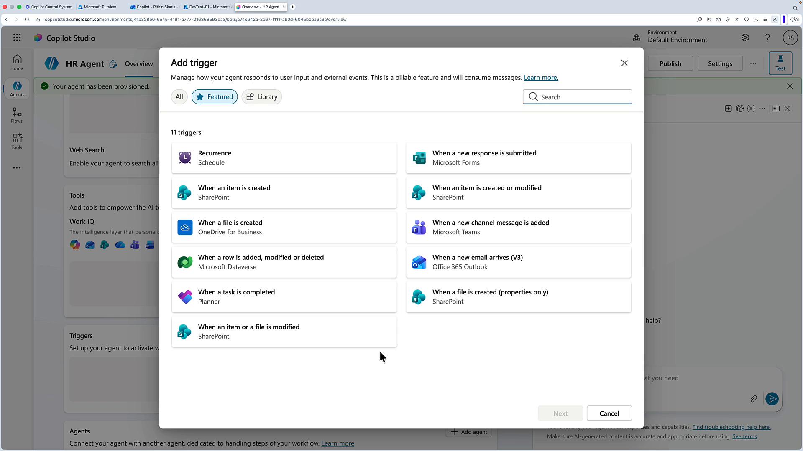Open more options in left sidebar

[x=17, y=168]
